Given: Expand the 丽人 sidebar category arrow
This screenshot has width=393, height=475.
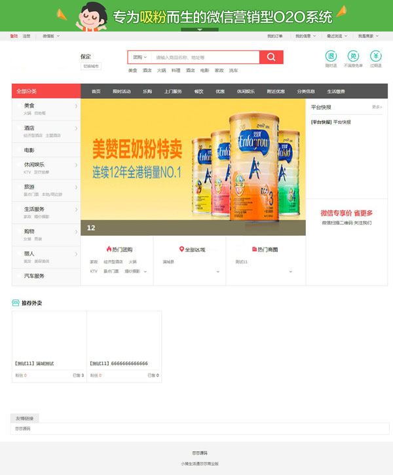Looking at the screenshot, I should [x=76, y=254].
